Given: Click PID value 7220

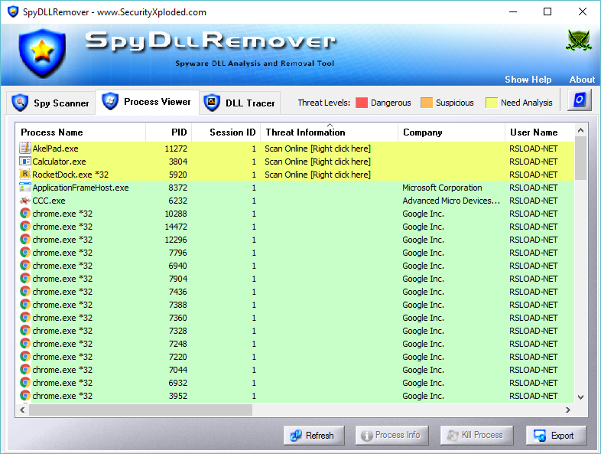Looking at the screenshot, I should pos(178,357).
